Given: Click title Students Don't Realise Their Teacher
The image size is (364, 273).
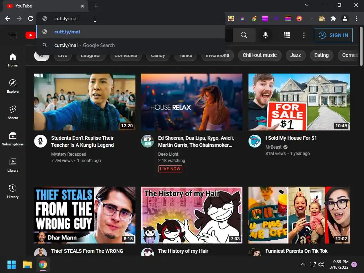Looking at the screenshot, I should click(82, 141).
